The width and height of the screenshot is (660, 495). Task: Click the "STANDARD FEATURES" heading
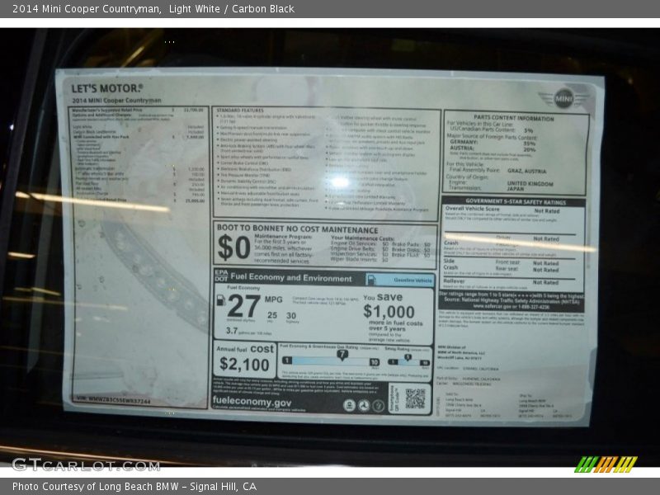click(x=239, y=111)
